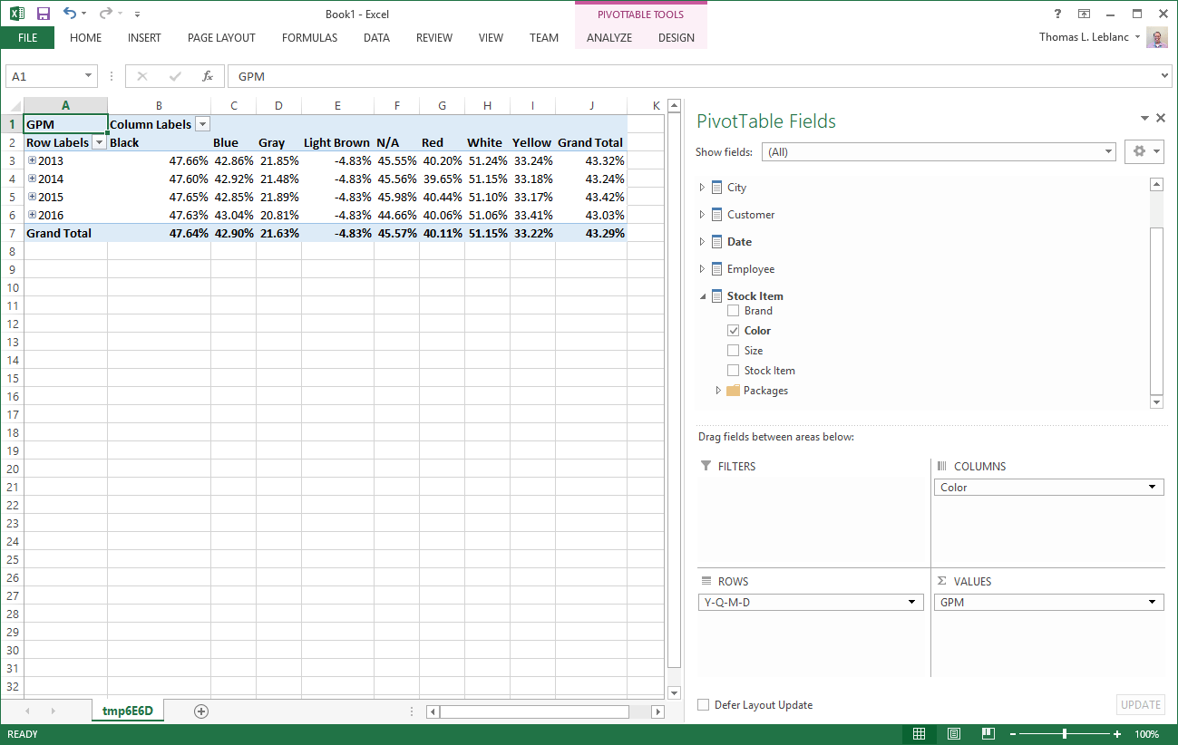Check the Brand field checkbox
Image resolution: width=1178 pixels, height=745 pixels.
coord(733,310)
